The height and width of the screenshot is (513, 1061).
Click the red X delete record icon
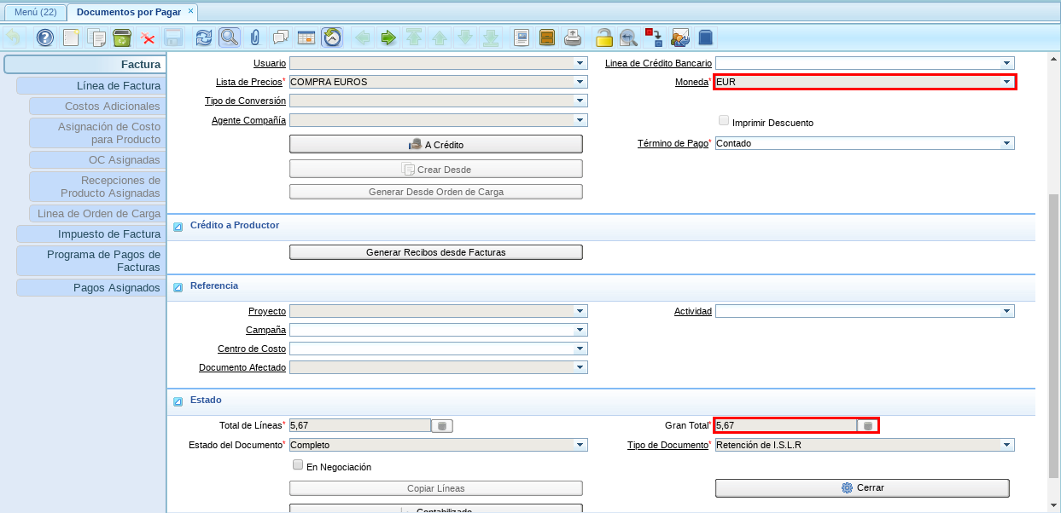[148, 37]
